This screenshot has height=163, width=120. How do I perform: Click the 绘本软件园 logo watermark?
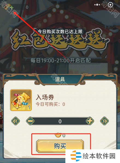93,156
